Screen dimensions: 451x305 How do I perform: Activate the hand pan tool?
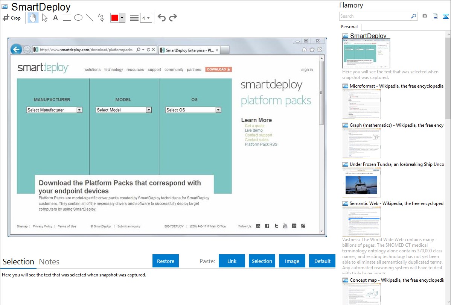(x=33, y=18)
